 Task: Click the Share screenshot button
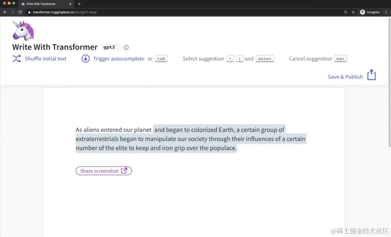pyautogui.click(x=104, y=171)
